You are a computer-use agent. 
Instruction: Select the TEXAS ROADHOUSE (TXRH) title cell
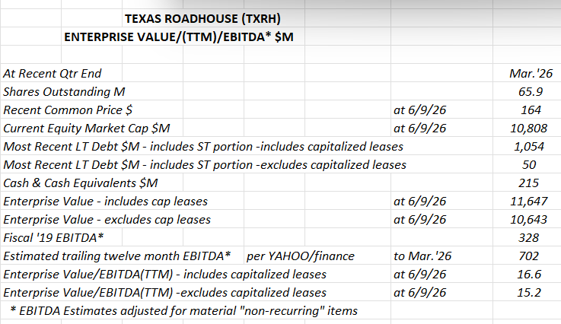(x=202, y=18)
